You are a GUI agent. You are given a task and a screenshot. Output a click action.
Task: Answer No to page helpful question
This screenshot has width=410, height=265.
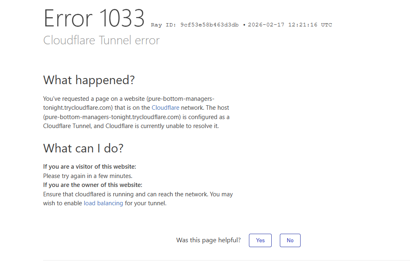pyautogui.click(x=290, y=241)
